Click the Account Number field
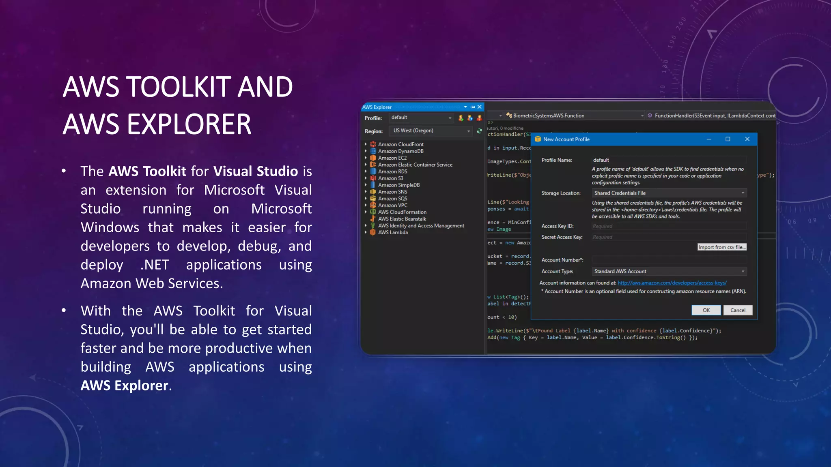Screen dimensions: 831x467 (669, 260)
